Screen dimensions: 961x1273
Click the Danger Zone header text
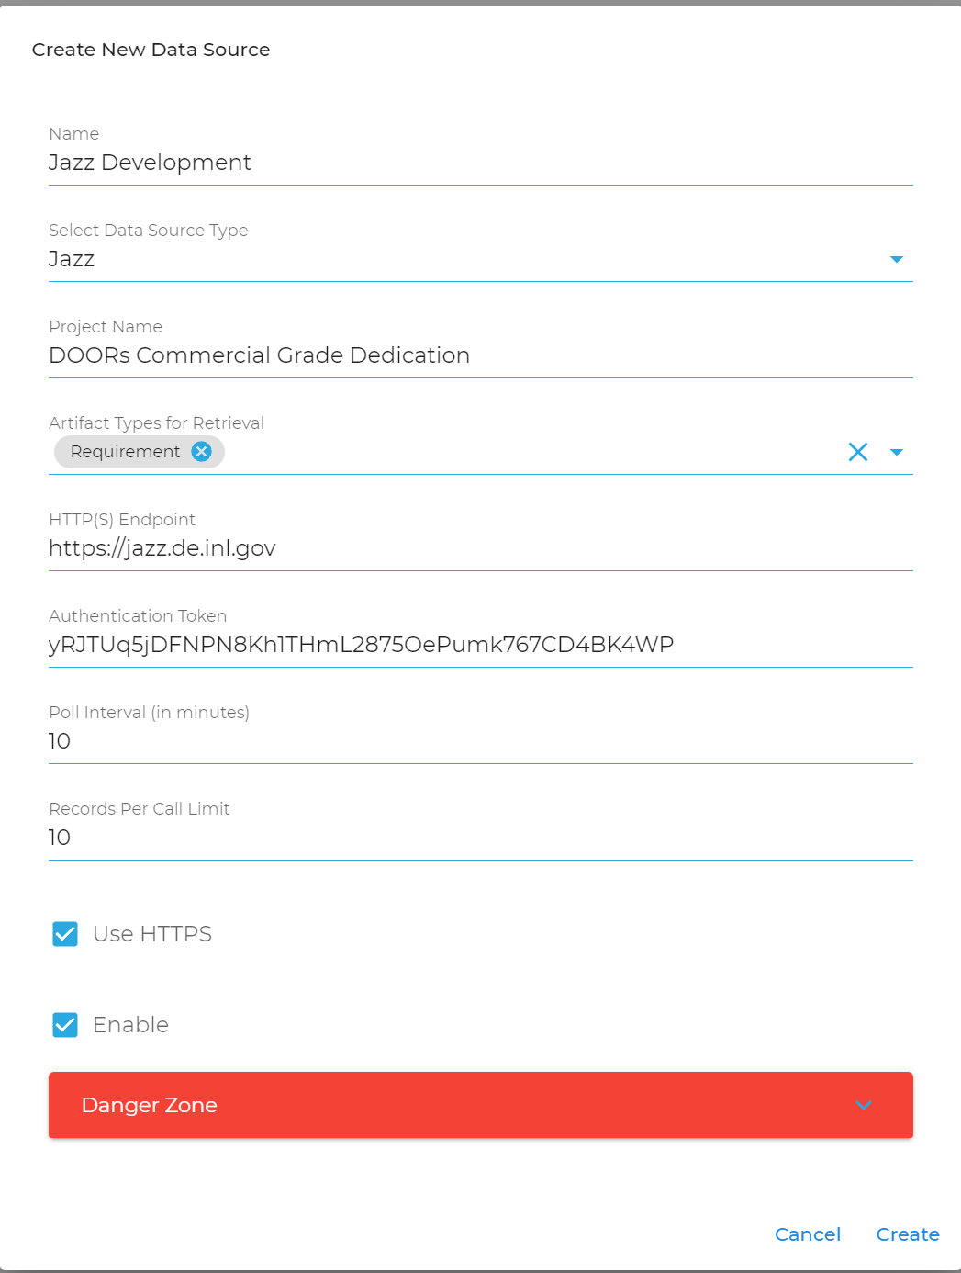click(x=150, y=1105)
